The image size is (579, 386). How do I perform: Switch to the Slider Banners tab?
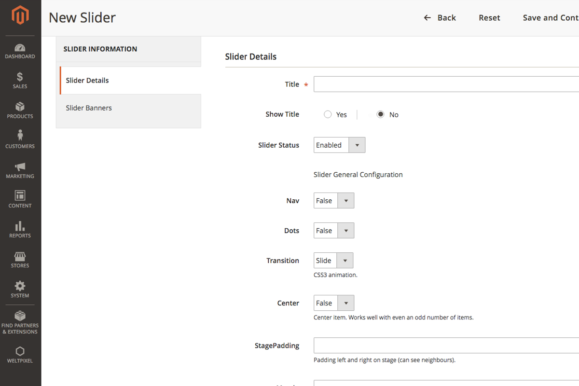tap(128, 108)
